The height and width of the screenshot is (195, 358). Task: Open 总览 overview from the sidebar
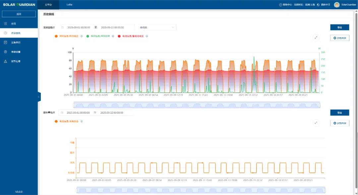point(13,24)
